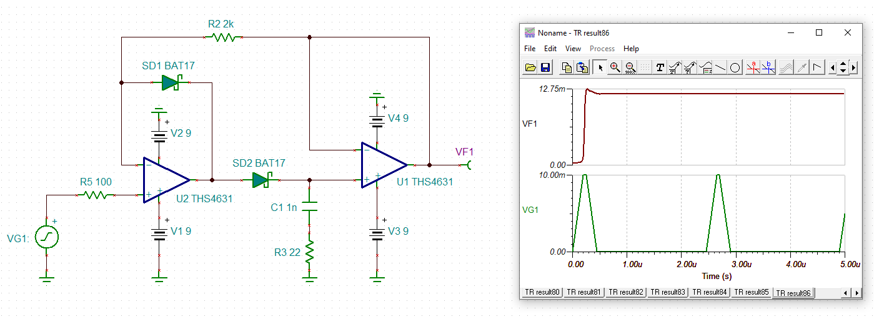Toggle the dotted grid icon
This screenshot has width=874, height=319.
click(645, 67)
